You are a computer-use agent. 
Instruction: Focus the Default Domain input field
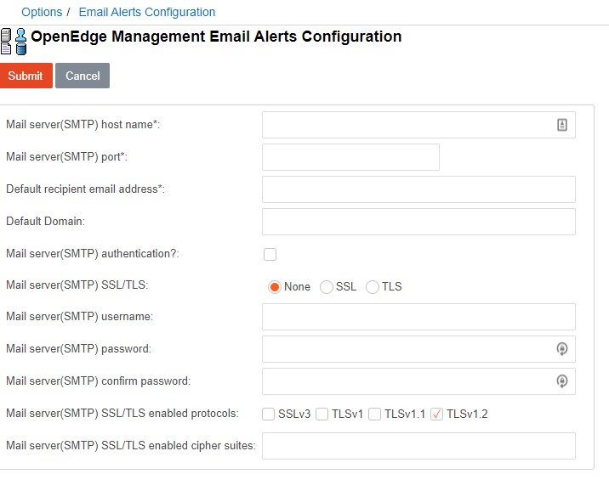[418, 222]
